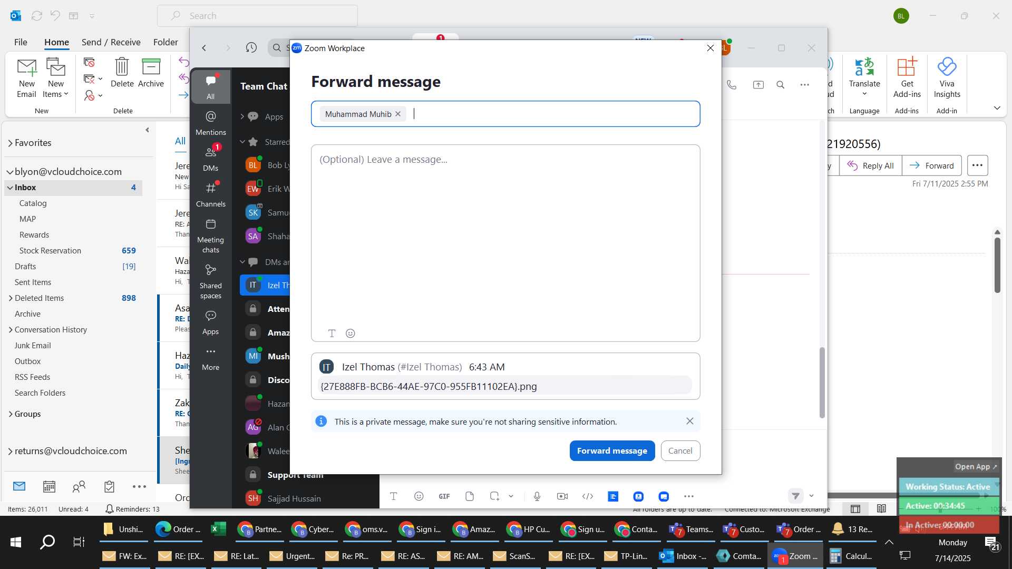1012x569 pixels.
Task: Click New Email in Outlook ribbon
Action: click(x=26, y=79)
